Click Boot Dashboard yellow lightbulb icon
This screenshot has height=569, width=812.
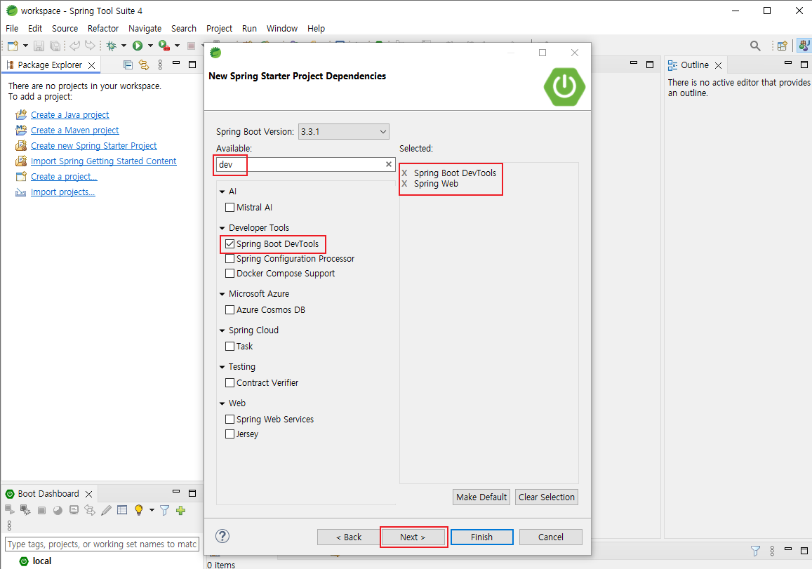click(x=138, y=510)
